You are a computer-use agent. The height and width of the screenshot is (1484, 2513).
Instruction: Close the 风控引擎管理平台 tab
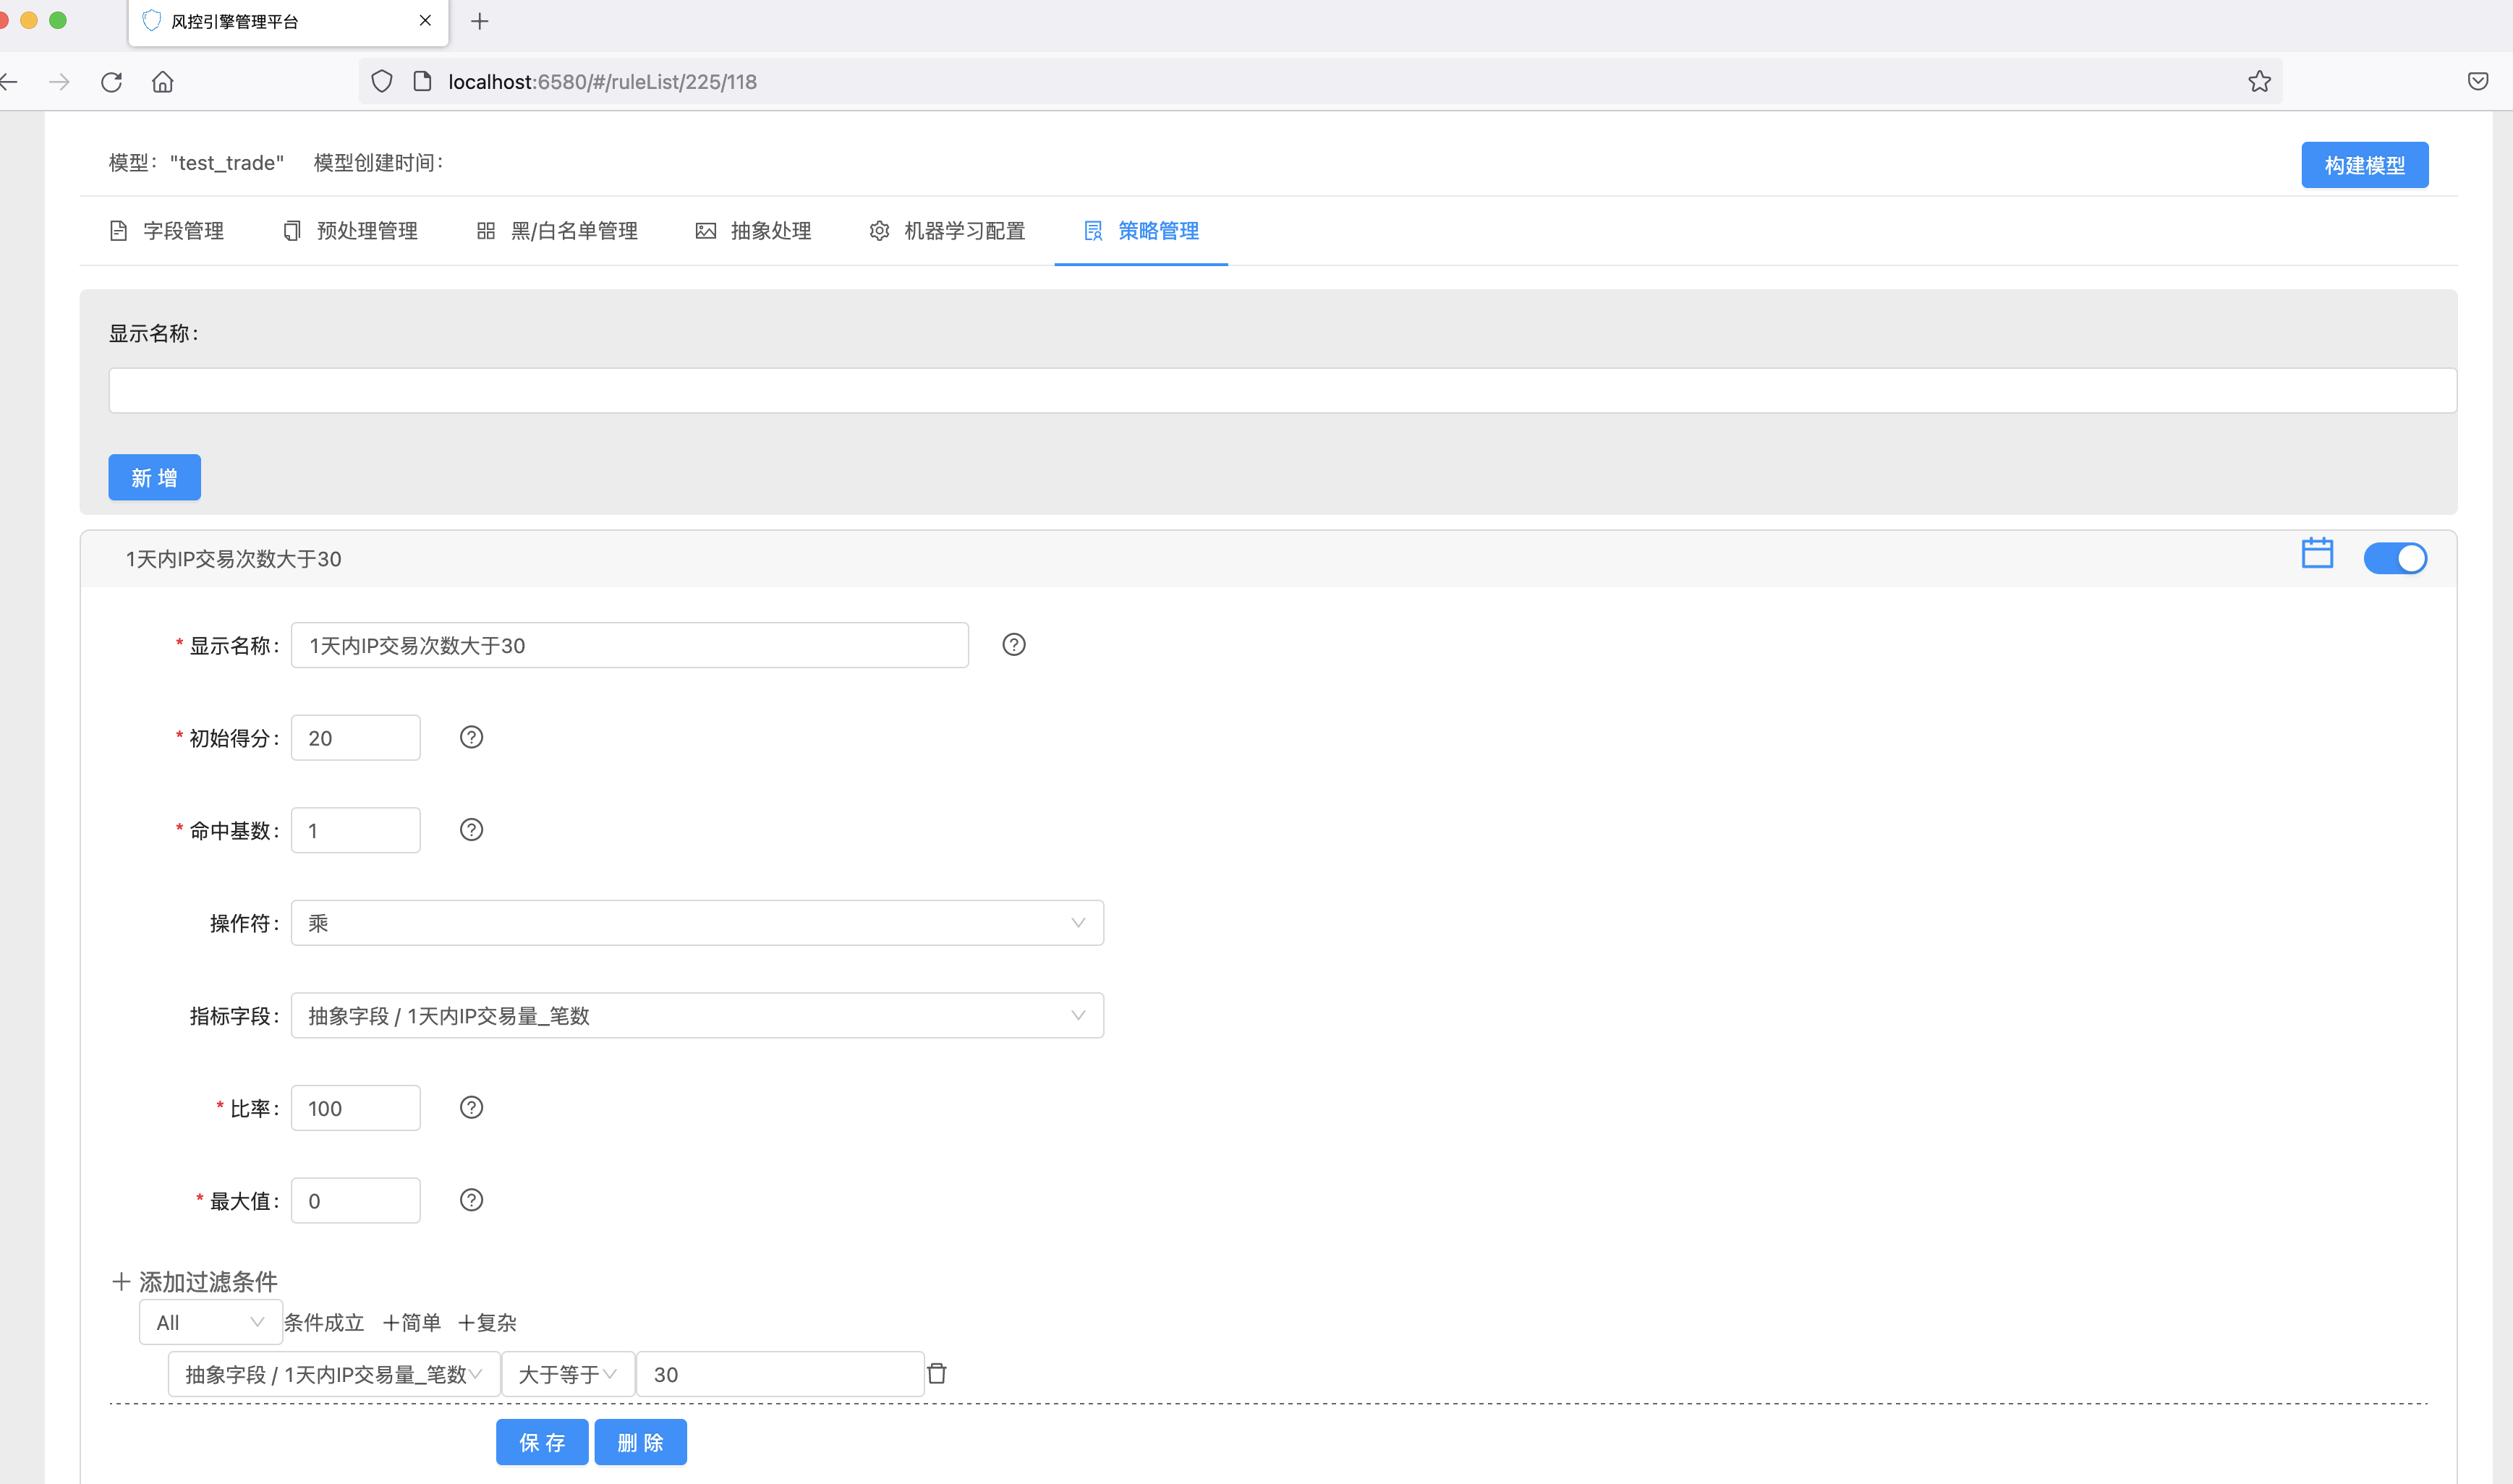point(425,21)
